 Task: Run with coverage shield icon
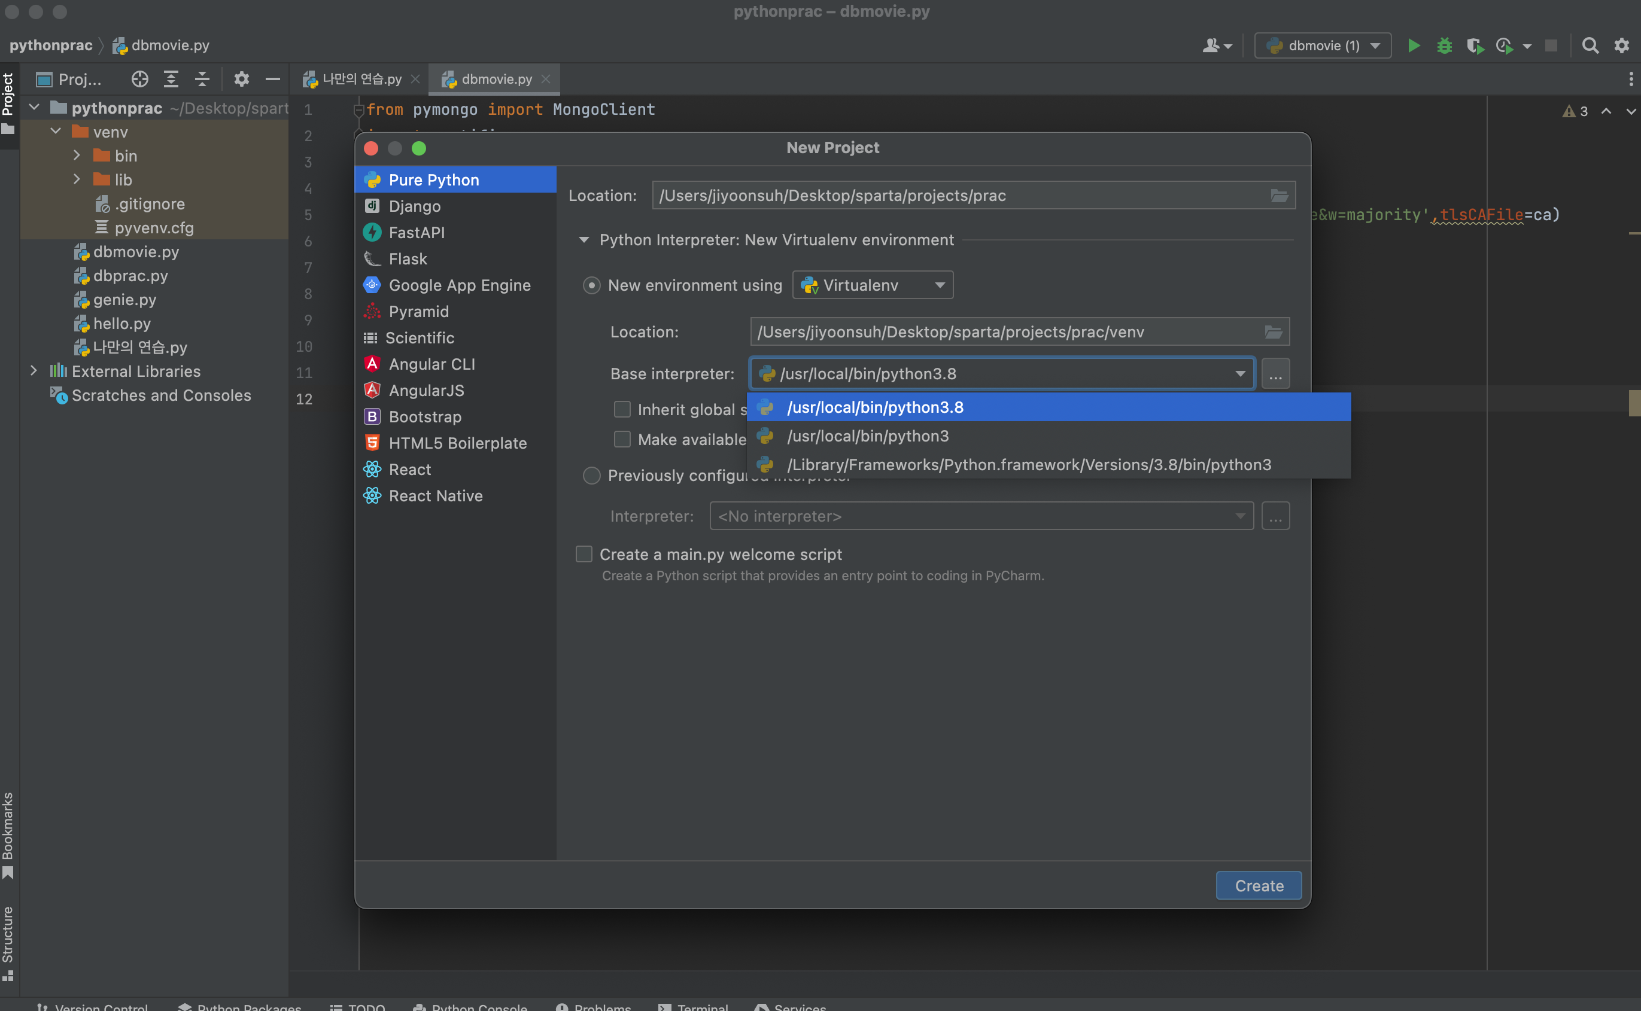pyautogui.click(x=1475, y=45)
